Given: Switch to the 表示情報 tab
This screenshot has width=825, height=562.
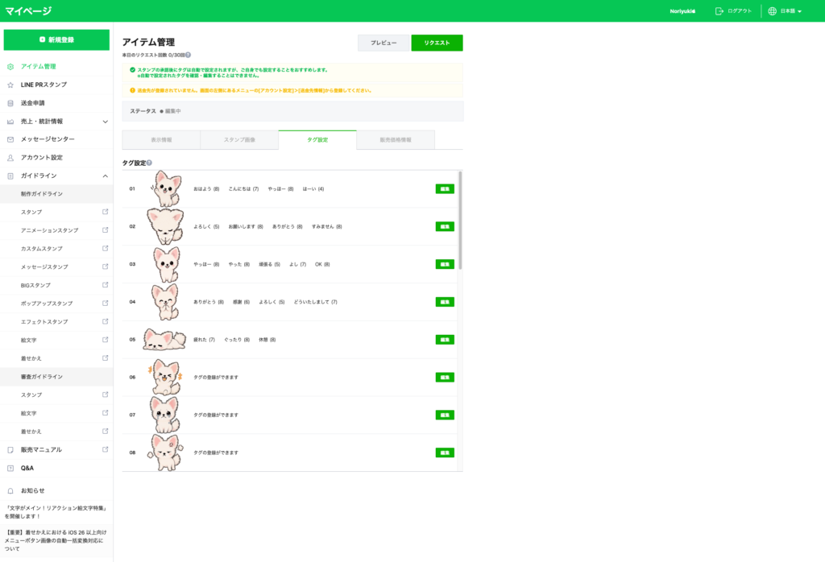Looking at the screenshot, I should [x=161, y=140].
